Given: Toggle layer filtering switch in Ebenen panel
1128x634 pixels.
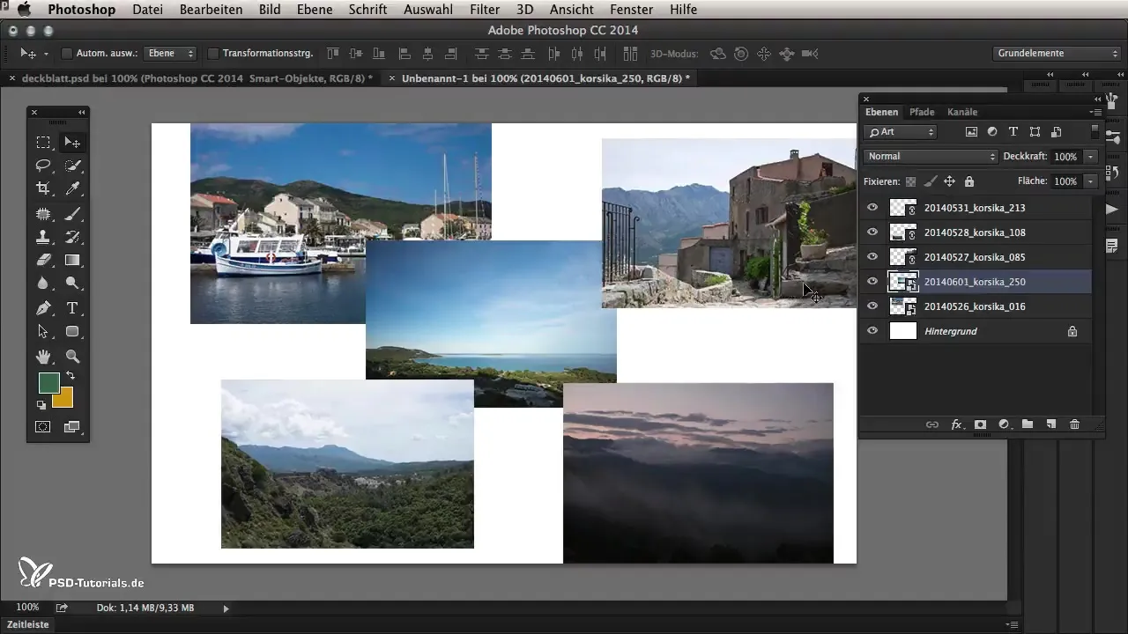Looking at the screenshot, I should [1095, 132].
